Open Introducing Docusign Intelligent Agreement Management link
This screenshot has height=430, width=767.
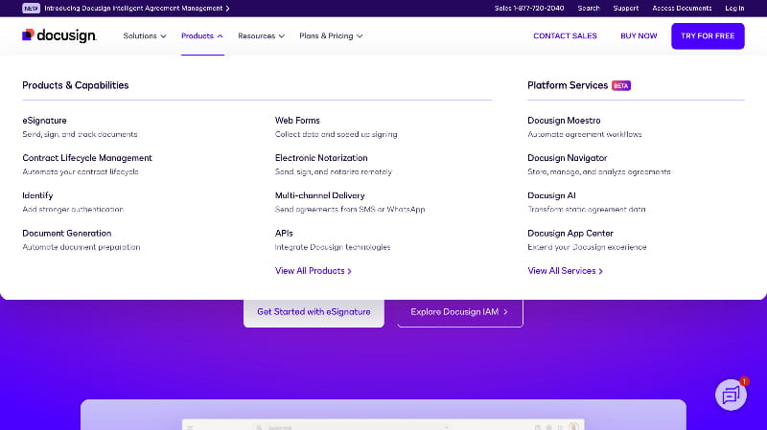click(x=137, y=9)
